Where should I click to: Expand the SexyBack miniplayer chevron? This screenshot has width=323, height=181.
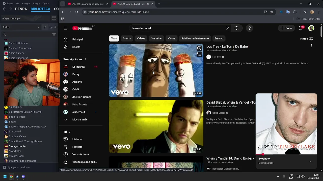click(310, 162)
